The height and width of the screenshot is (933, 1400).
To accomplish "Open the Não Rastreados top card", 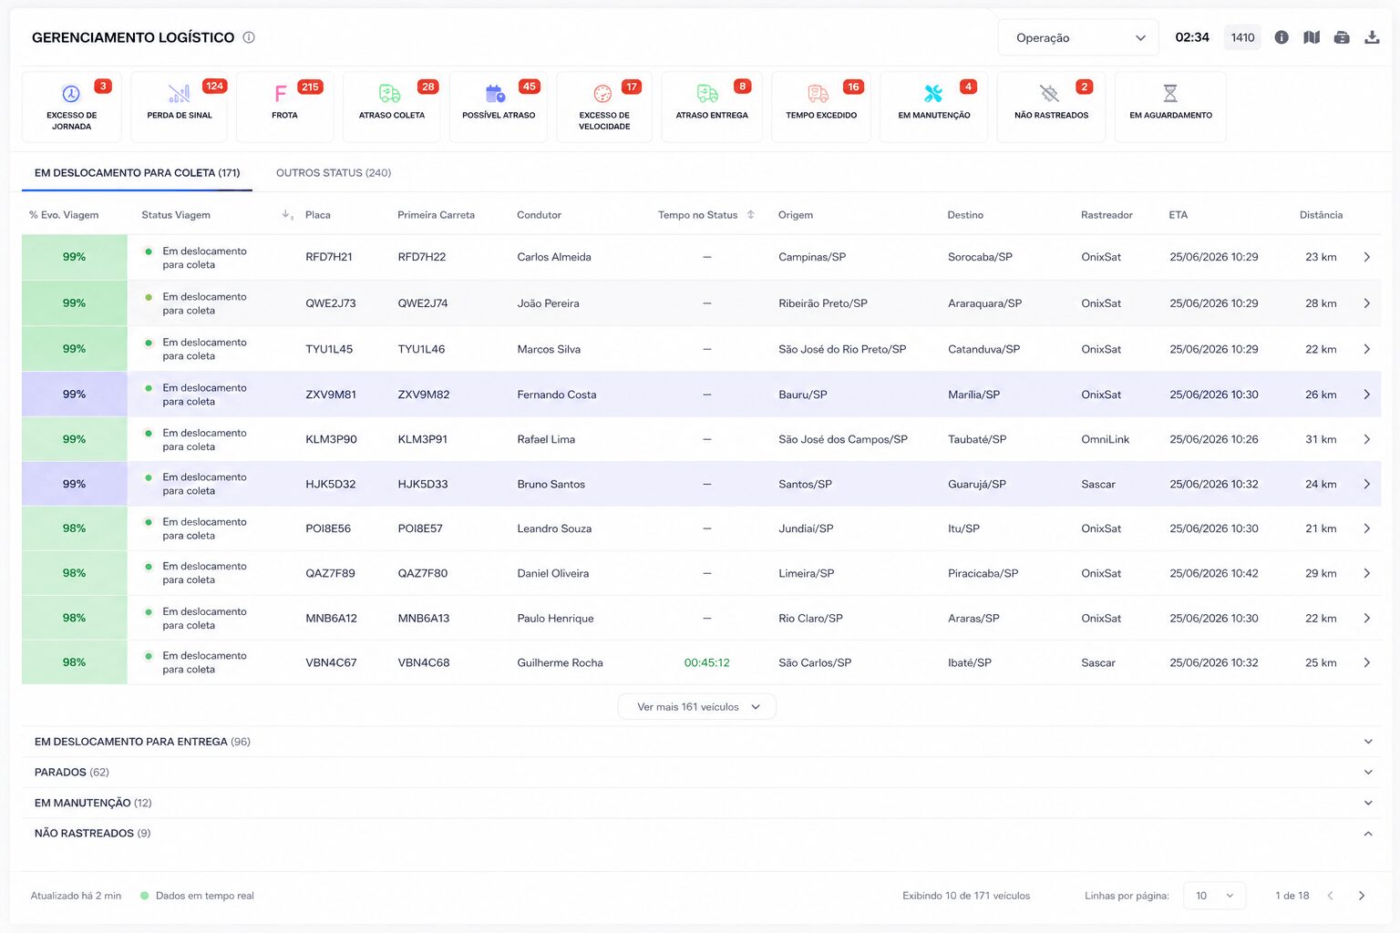I will 1051,107.
